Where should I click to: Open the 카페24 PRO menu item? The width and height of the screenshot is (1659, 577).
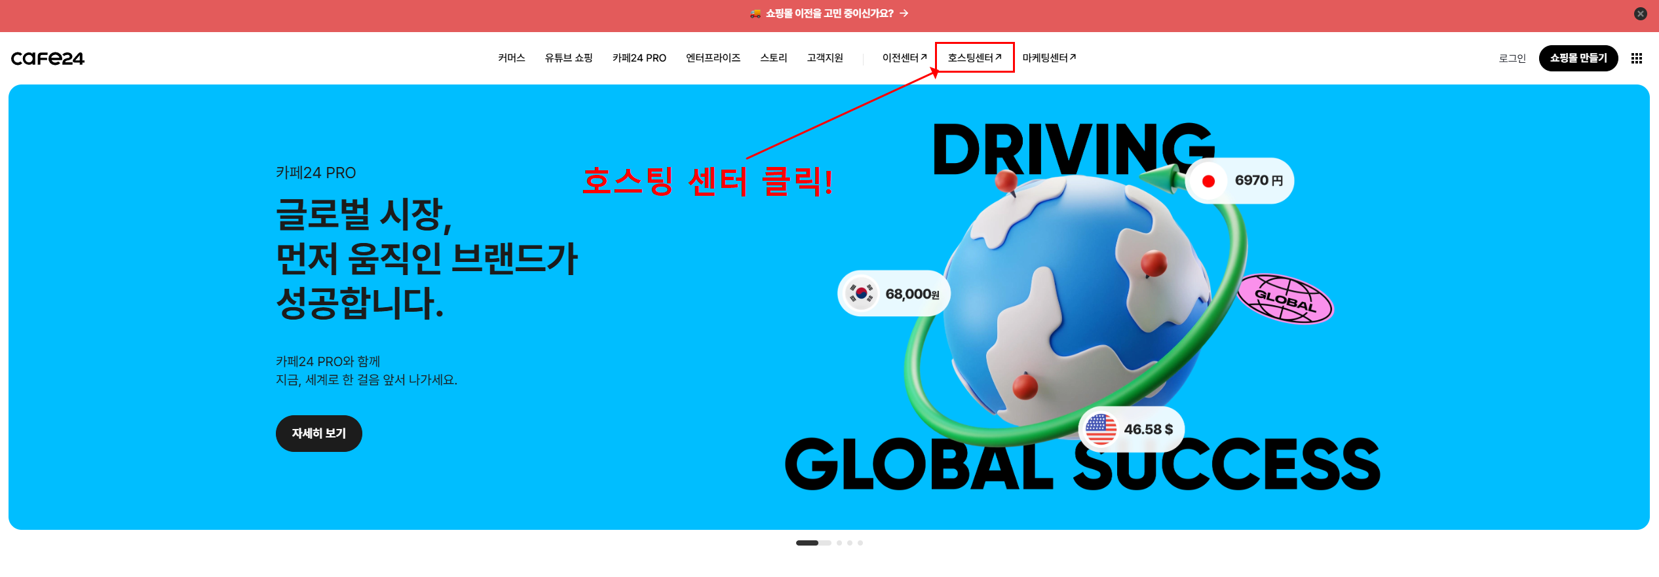coord(639,58)
